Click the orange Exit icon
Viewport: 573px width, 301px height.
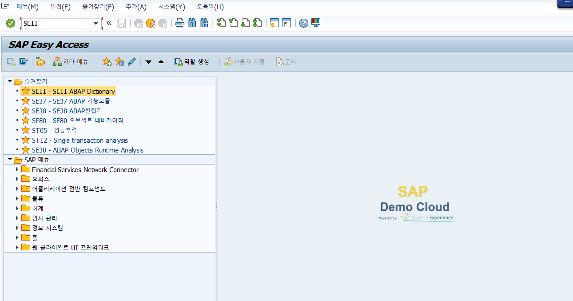click(151, 23)
